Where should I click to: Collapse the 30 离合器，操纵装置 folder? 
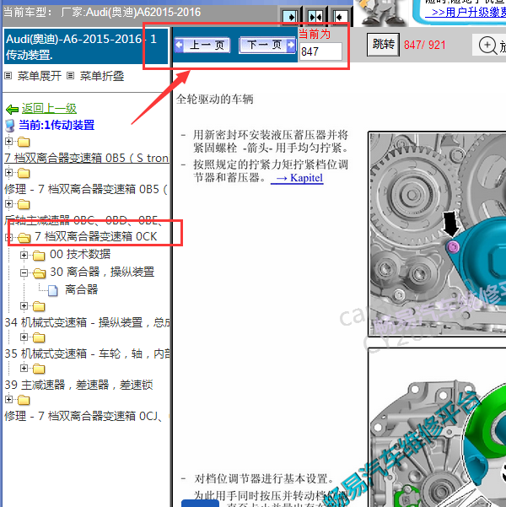[x=24, y=272]
